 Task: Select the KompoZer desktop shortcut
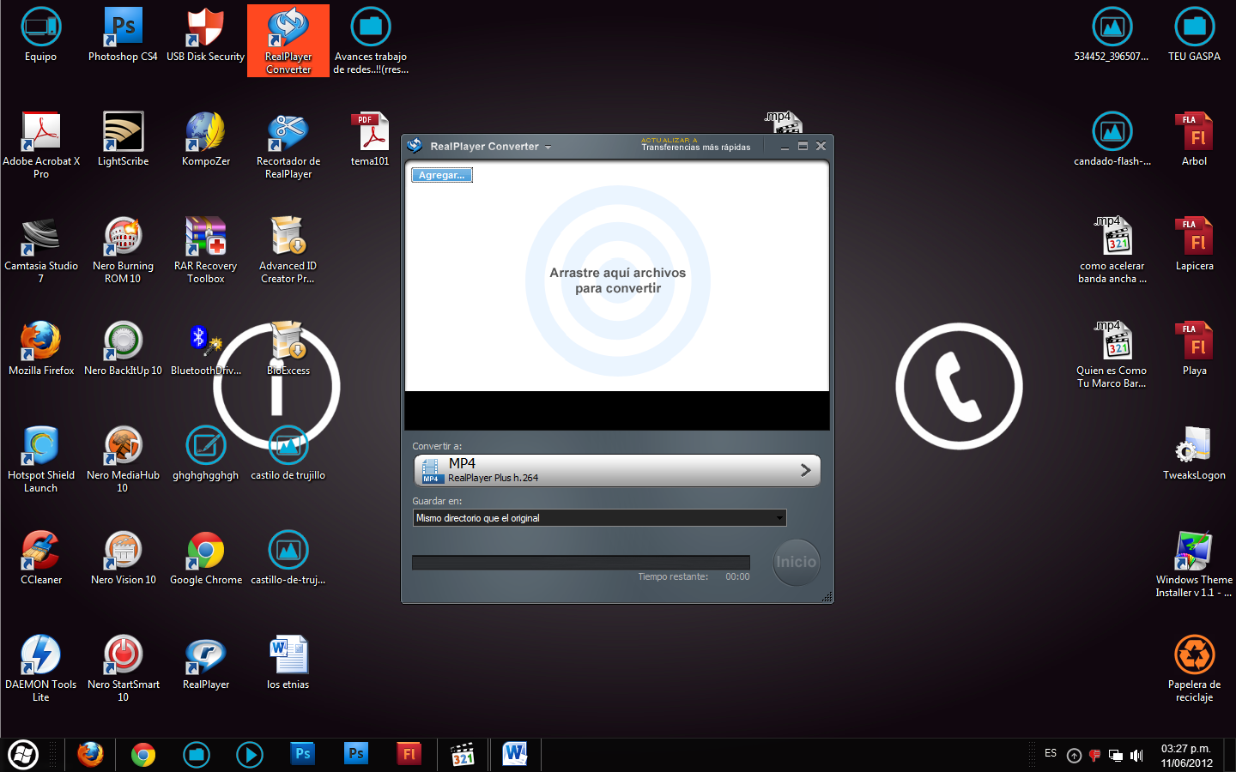206,140
